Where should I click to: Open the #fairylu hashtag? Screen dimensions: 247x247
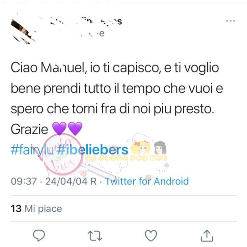33,150
